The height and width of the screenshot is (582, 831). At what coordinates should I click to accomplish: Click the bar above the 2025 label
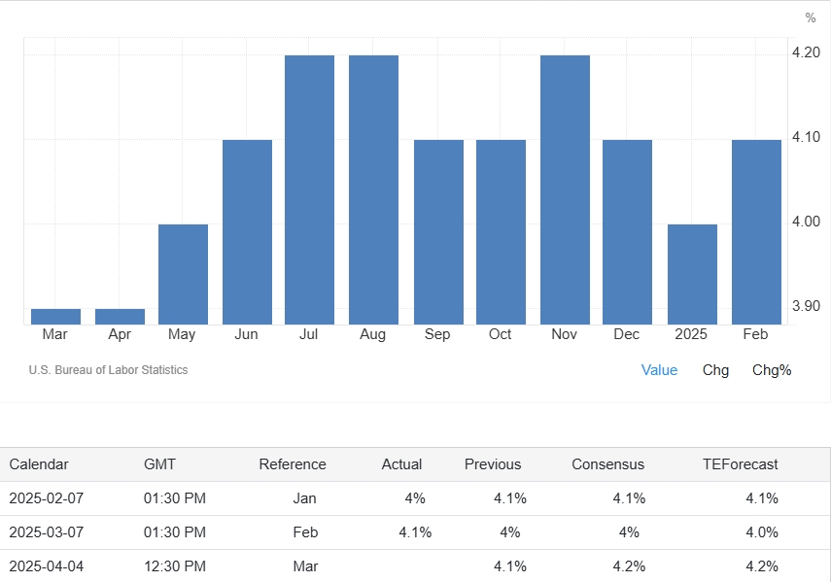(x=692, y=274)
